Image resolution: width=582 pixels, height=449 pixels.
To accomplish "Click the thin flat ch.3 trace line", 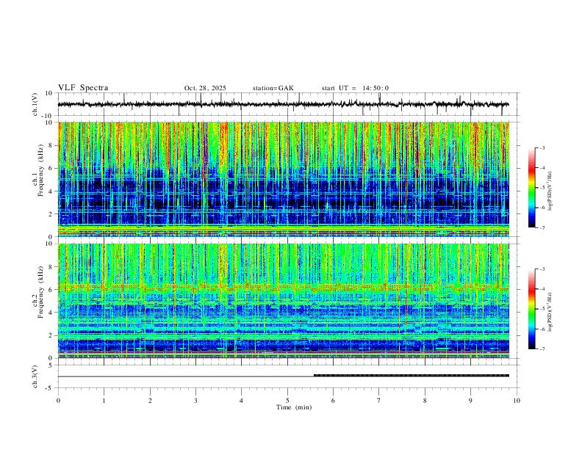I will tap(186, 376).
